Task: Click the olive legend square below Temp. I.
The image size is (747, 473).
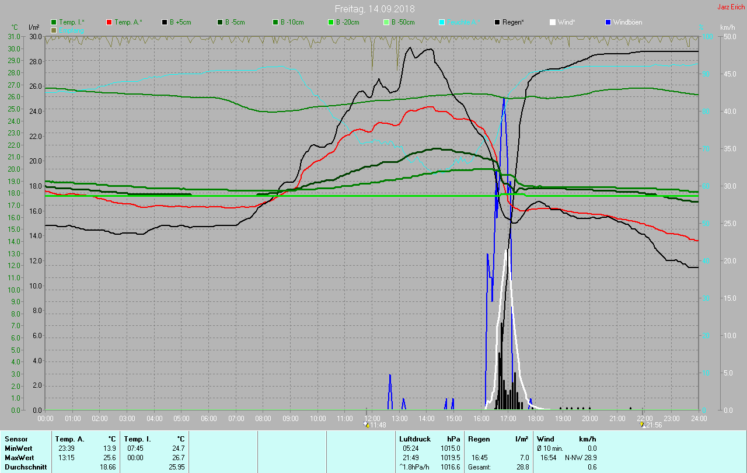Action: click(x=54, y=30)
